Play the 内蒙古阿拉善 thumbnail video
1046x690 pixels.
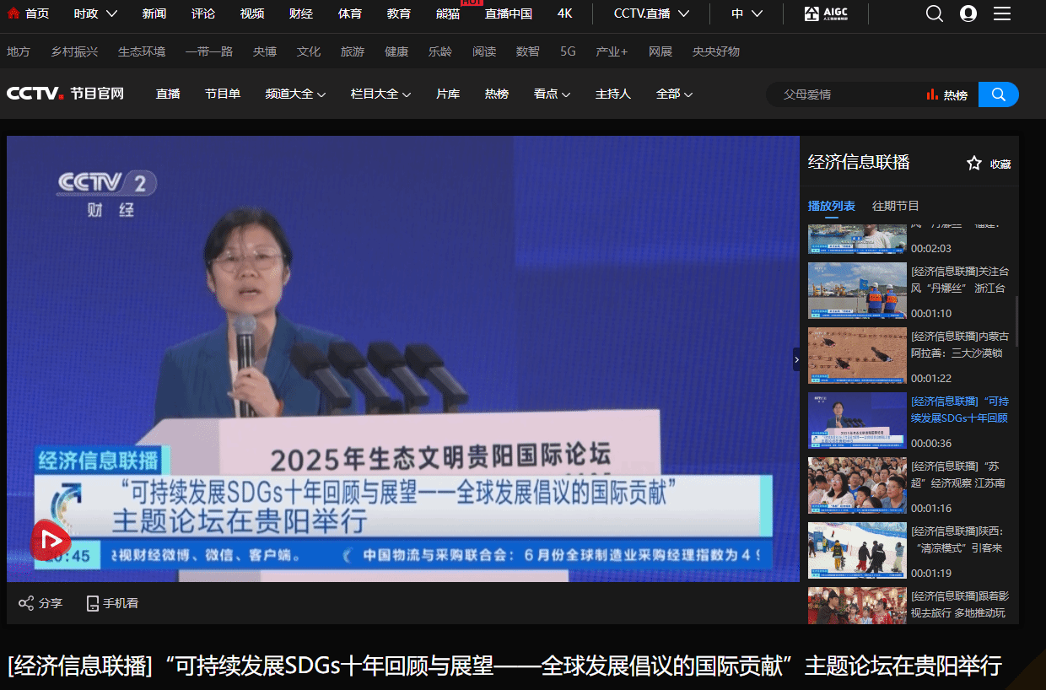tap(857, 356)
